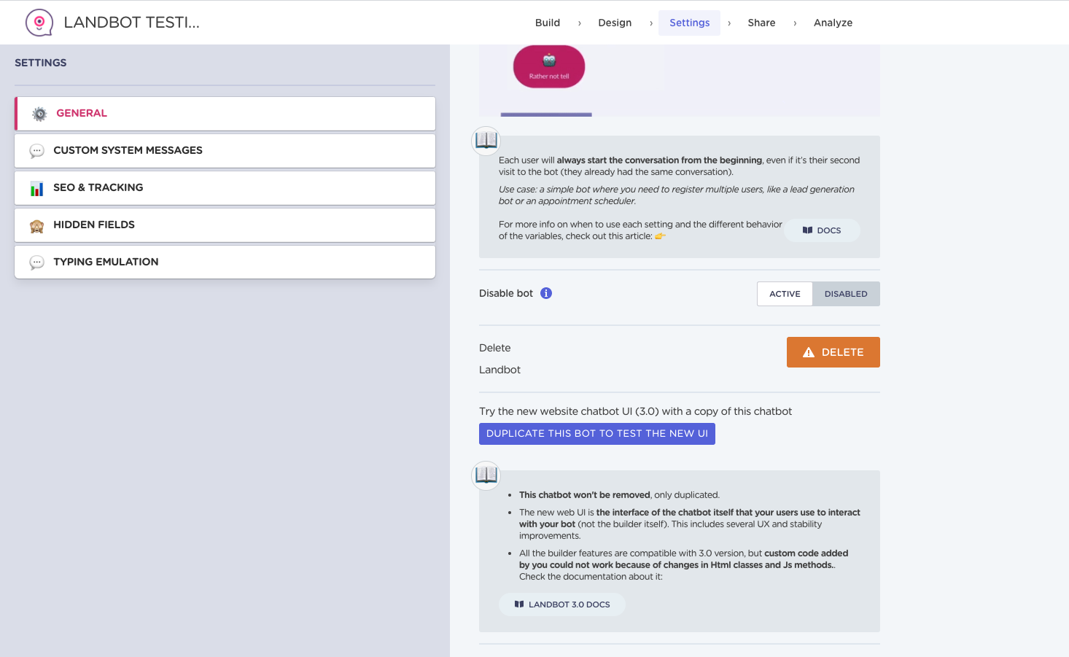
Task: Click the open book icon above chatbot duplication notes
Action: pos(486,475)
